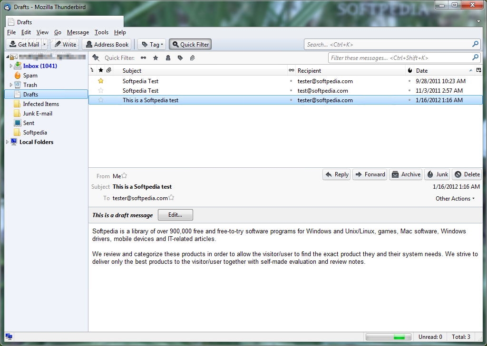Pin the quick filter bar
The height and width of the screenshot is (346, 487).
pyautogui.click(x=96, y=58)
